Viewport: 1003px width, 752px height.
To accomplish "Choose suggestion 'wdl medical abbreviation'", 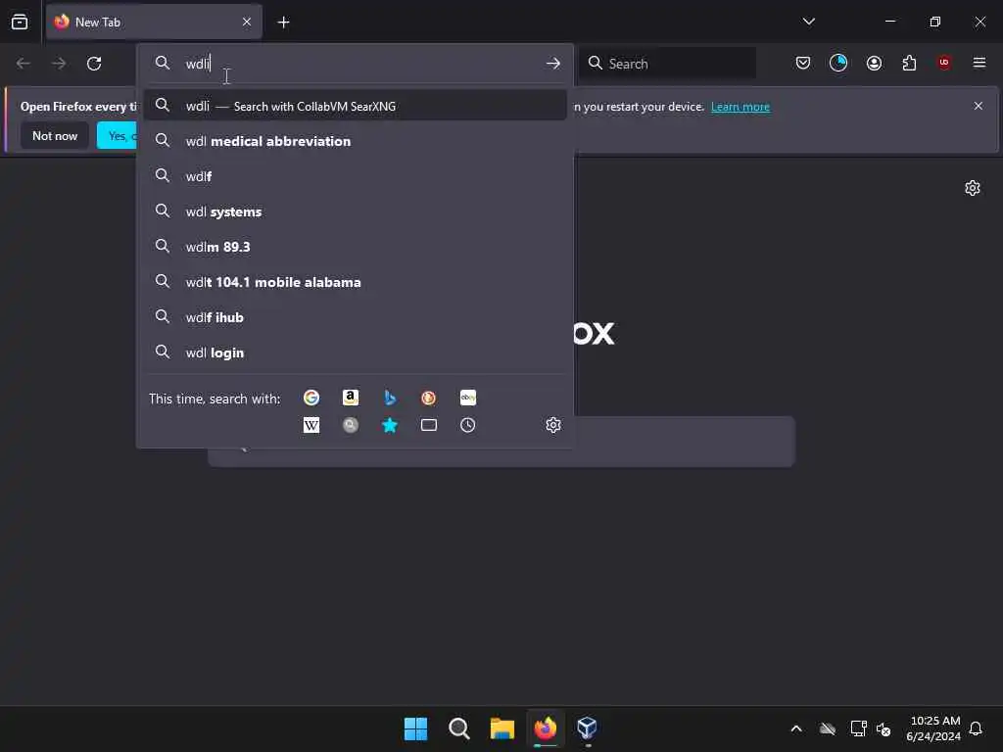I will coord(355,141).
